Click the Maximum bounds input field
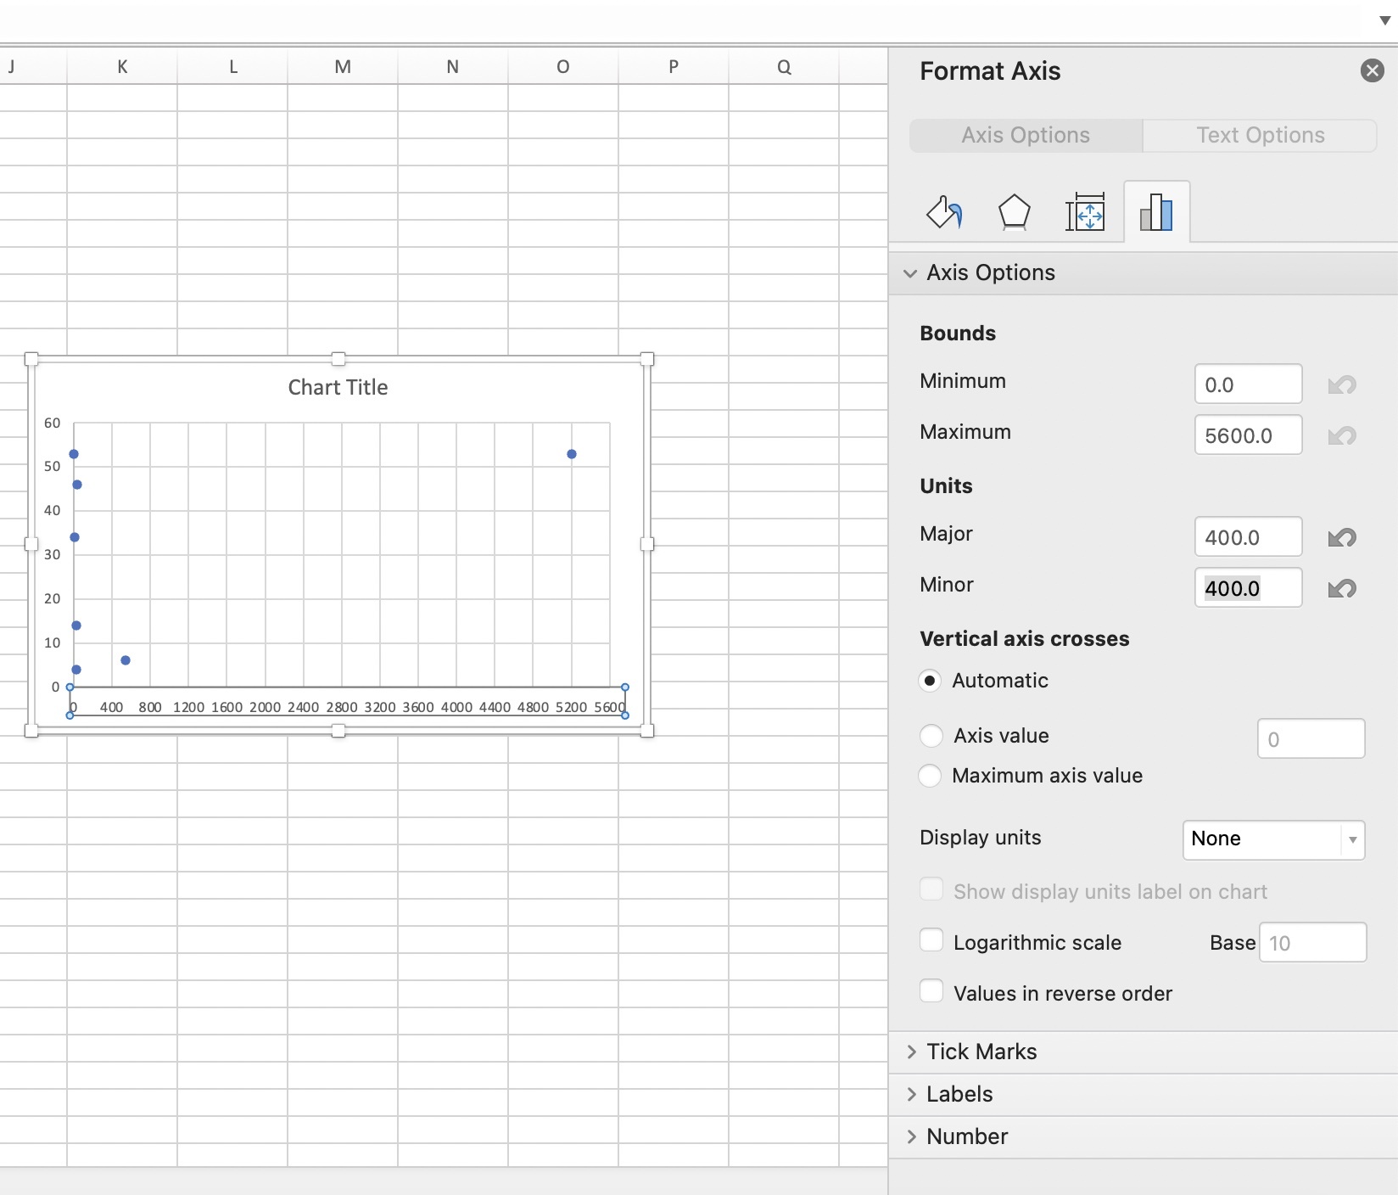This screenshot has width=1398, height=1195. point(1247,435)
